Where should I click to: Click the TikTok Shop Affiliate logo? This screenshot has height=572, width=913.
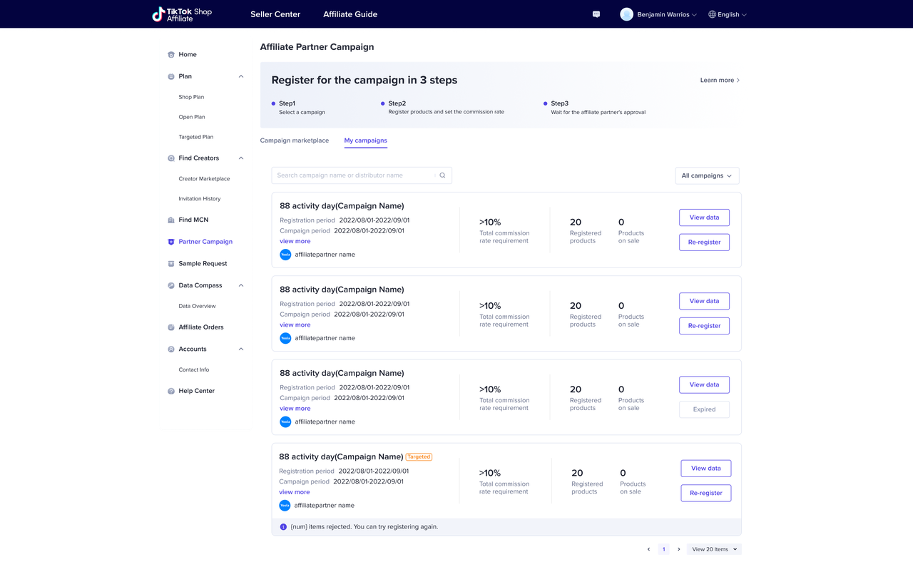point(182,14)
